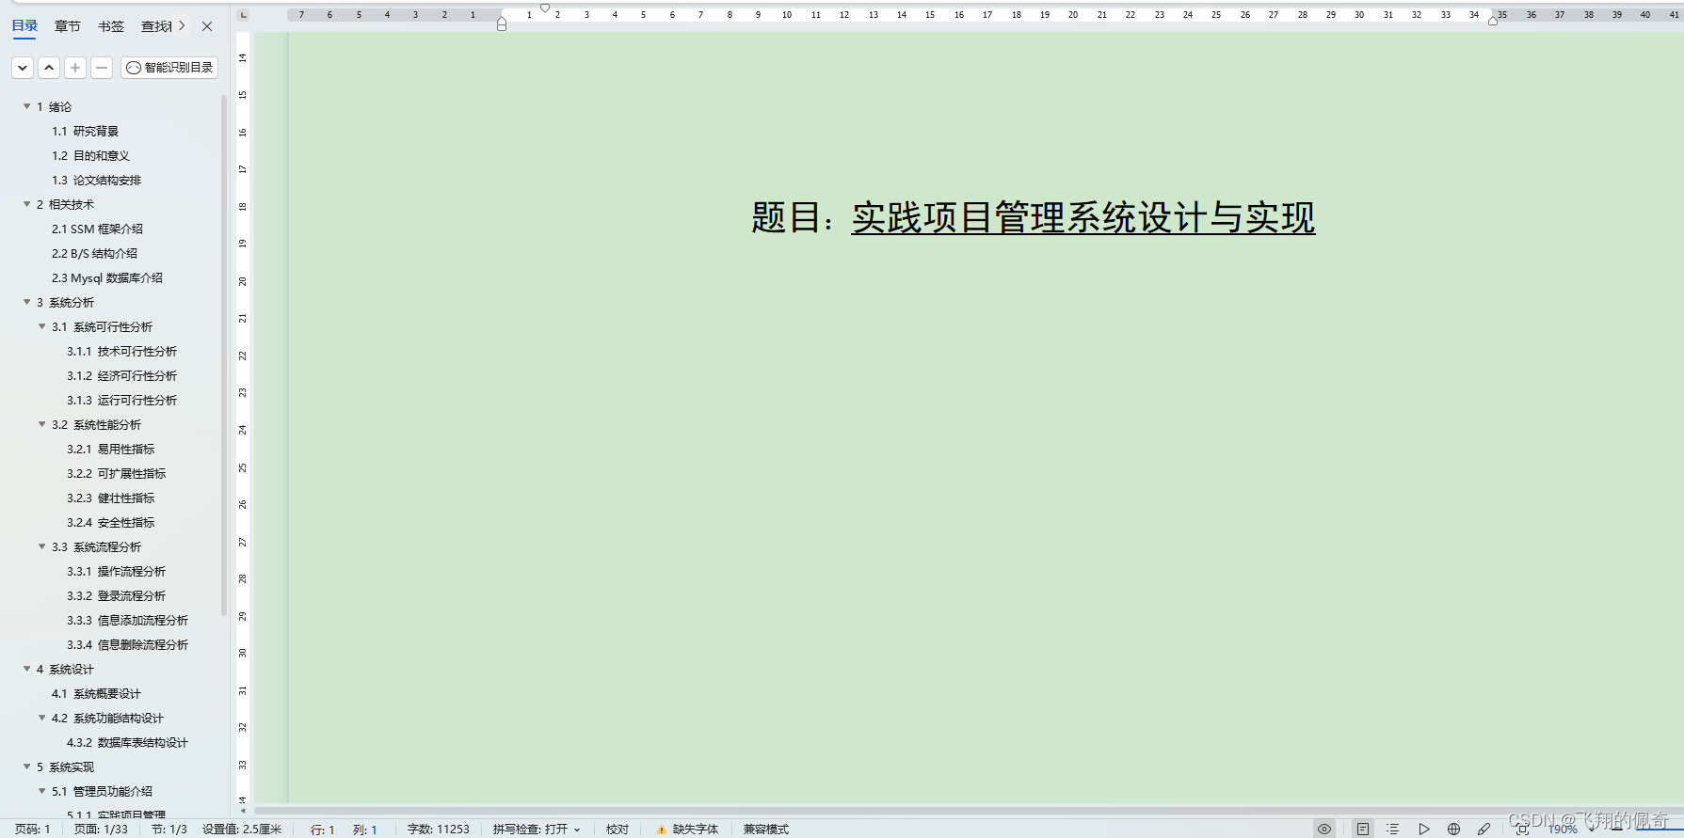Collapse the '4.2 系统功能结构设计' node
This screenshot has height=838, width=1684.
41,718
